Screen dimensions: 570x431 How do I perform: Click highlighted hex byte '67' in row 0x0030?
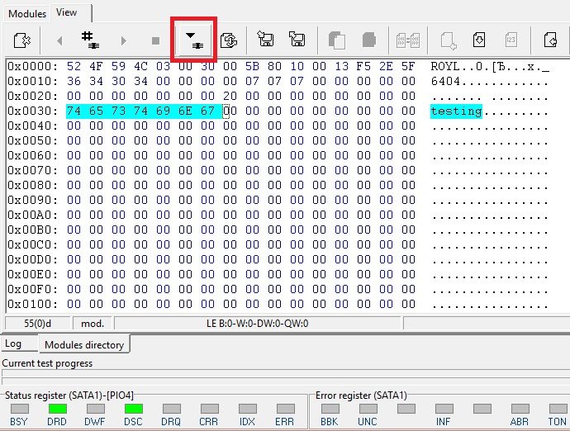tap(207, 111)
